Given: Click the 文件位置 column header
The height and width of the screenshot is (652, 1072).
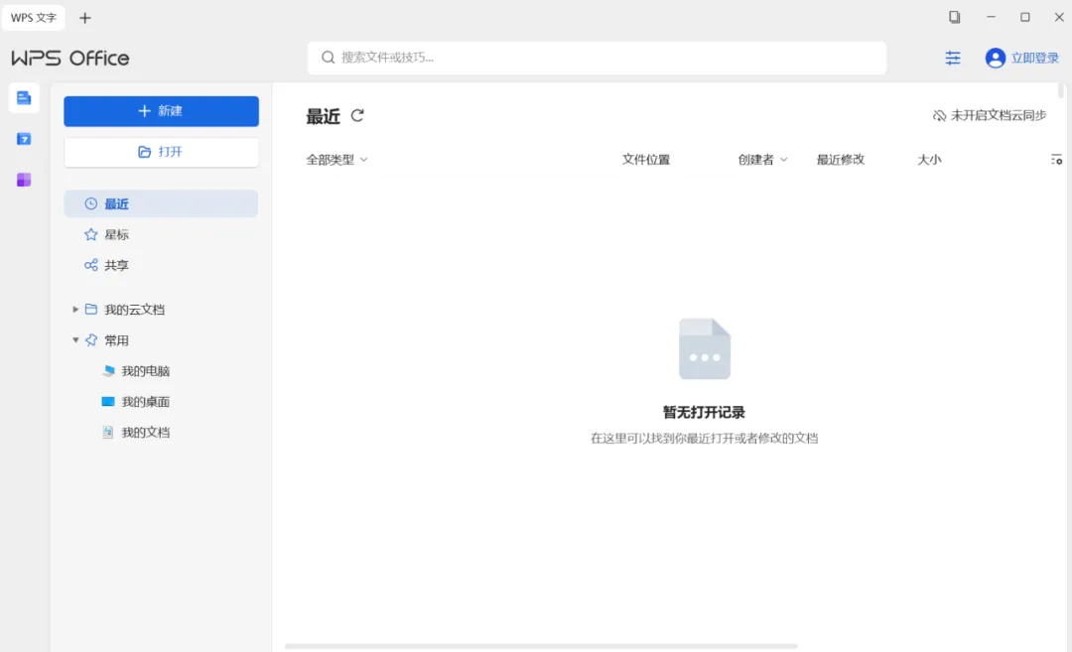Looking at the screenshot, I should coord(645,159).
